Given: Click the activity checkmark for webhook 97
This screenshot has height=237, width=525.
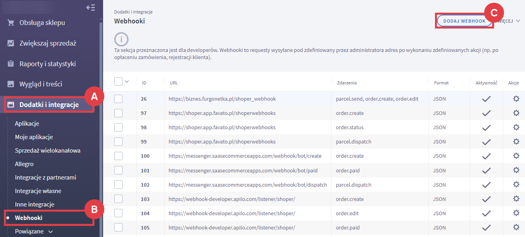Looking at the screenshot, I should tap(486, 113).
